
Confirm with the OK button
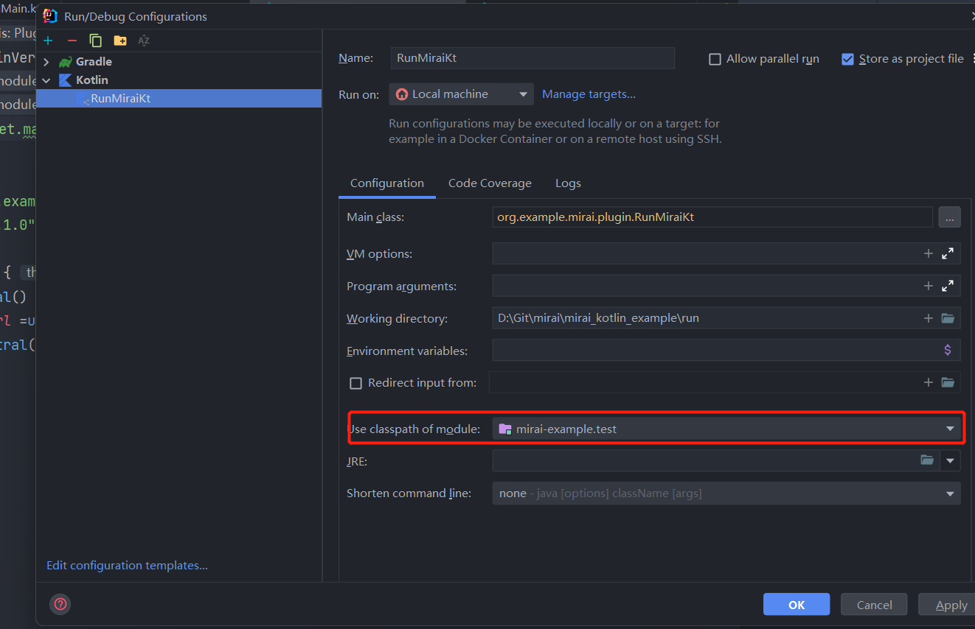click(x=797, y=605)
